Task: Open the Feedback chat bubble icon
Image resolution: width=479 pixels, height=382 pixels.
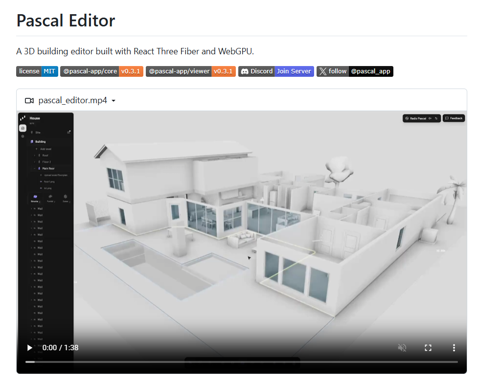Action: click(x=447, y=118)
